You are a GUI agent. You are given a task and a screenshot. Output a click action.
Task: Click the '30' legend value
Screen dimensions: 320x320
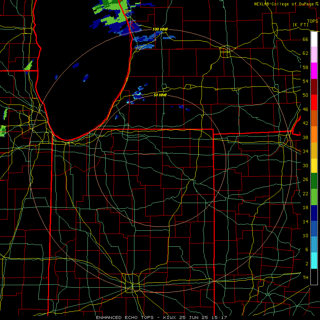pos(305,165)
